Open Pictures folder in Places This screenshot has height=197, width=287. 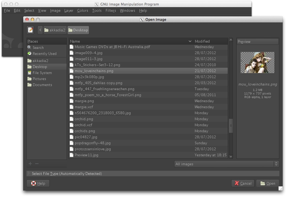pos(47,79)
